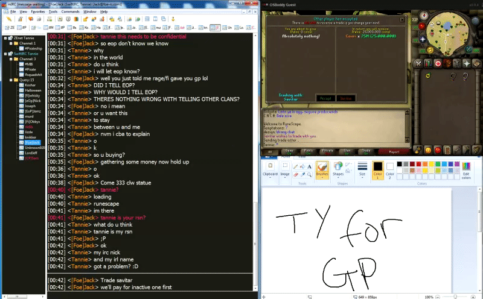The width and height of the screenshot is (483, 299).
Task: Toggle the Game chat filter button
Action: 289,152
